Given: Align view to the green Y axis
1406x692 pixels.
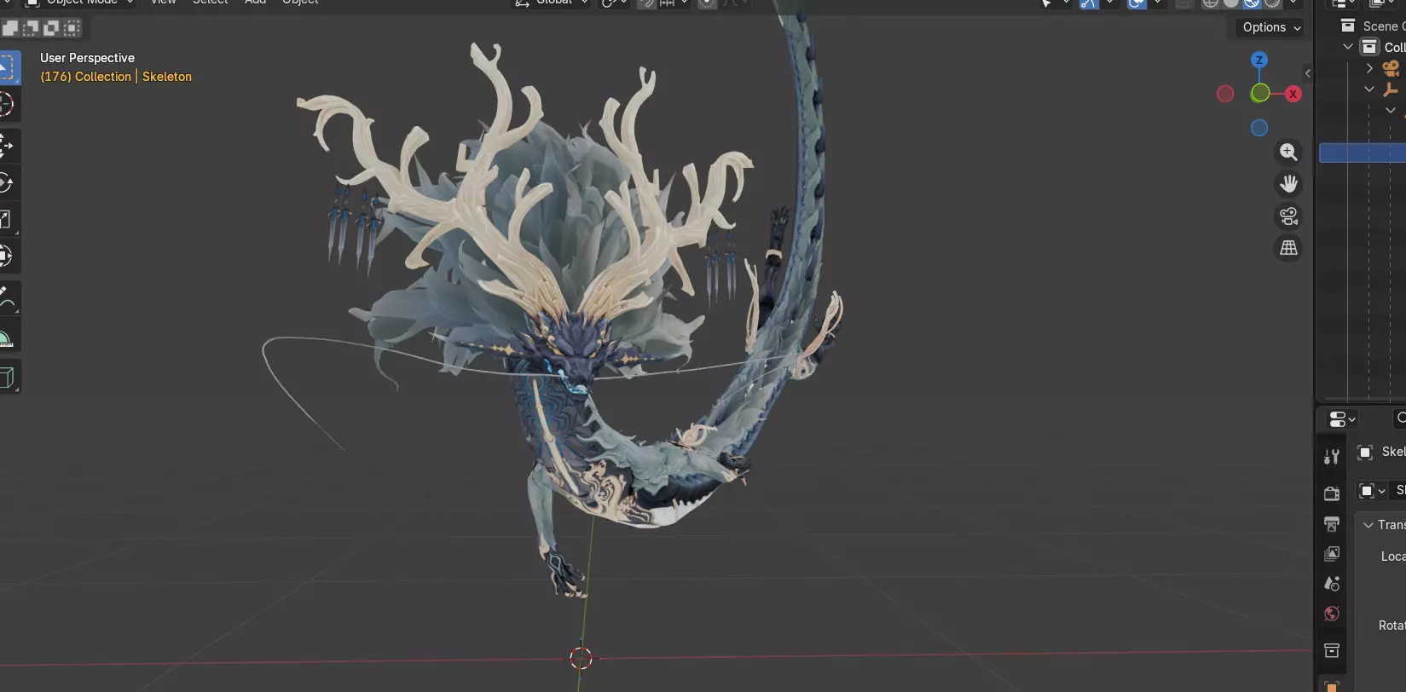Looking at the screenshot, I should [x=1259, y=94].
